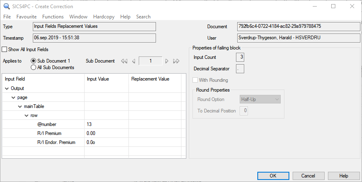
Task: Open the Round Option Half-Up dropdown
Action: tap(260, 99)
